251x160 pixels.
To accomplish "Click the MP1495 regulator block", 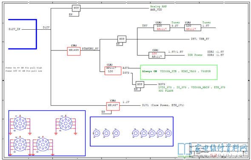I will coord(74,51).
